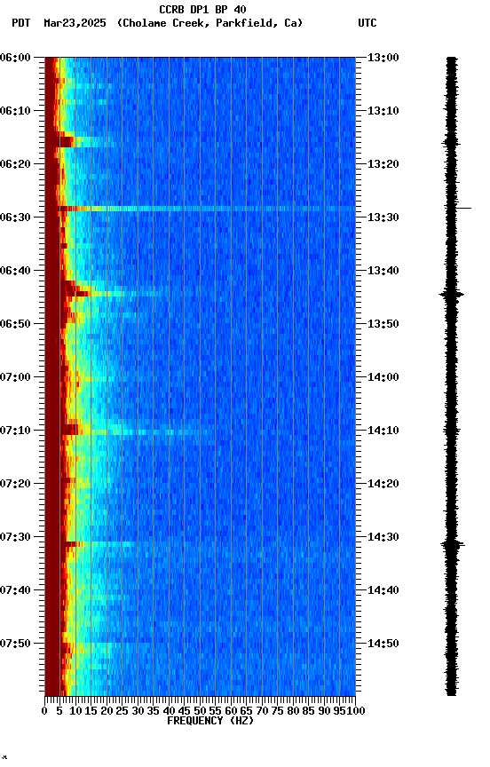The image size is (490, 767).
Task: Click the 10 Hz frequency tick label
Action: (x=75, y=711)
